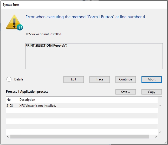Click the horizontal scrollbar left arrow
The height and width of the screenshot is (145, 168).
click(8, 136)
